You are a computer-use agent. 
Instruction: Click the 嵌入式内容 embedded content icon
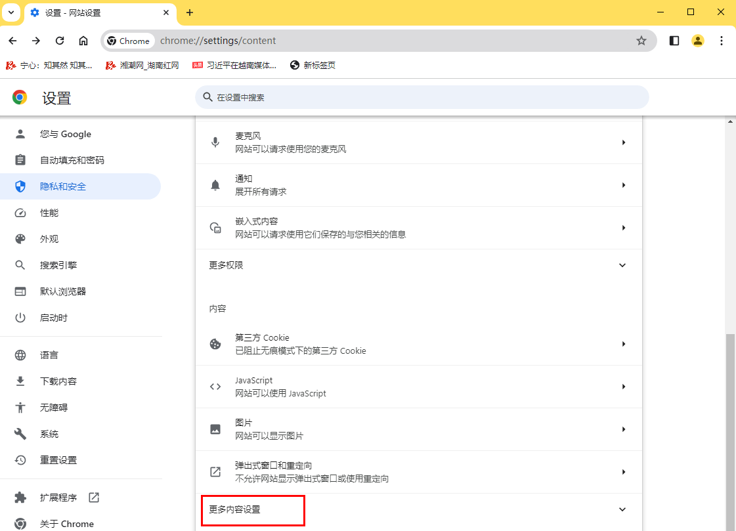[215, 228]
